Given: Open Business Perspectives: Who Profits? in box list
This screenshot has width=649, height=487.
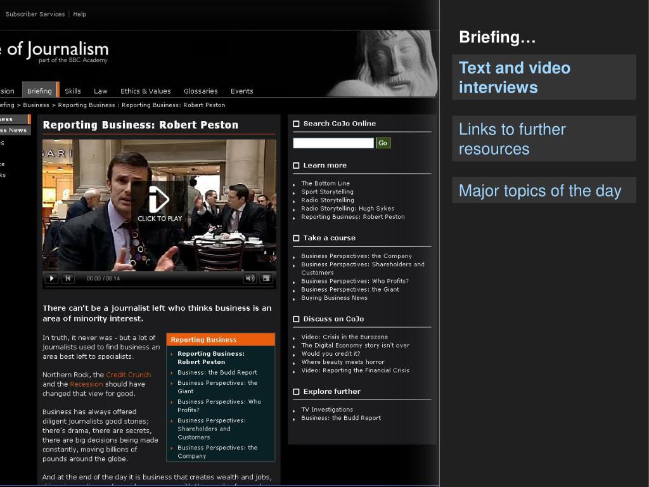Looking at the screenshot, I should click(x=219, y=406).
